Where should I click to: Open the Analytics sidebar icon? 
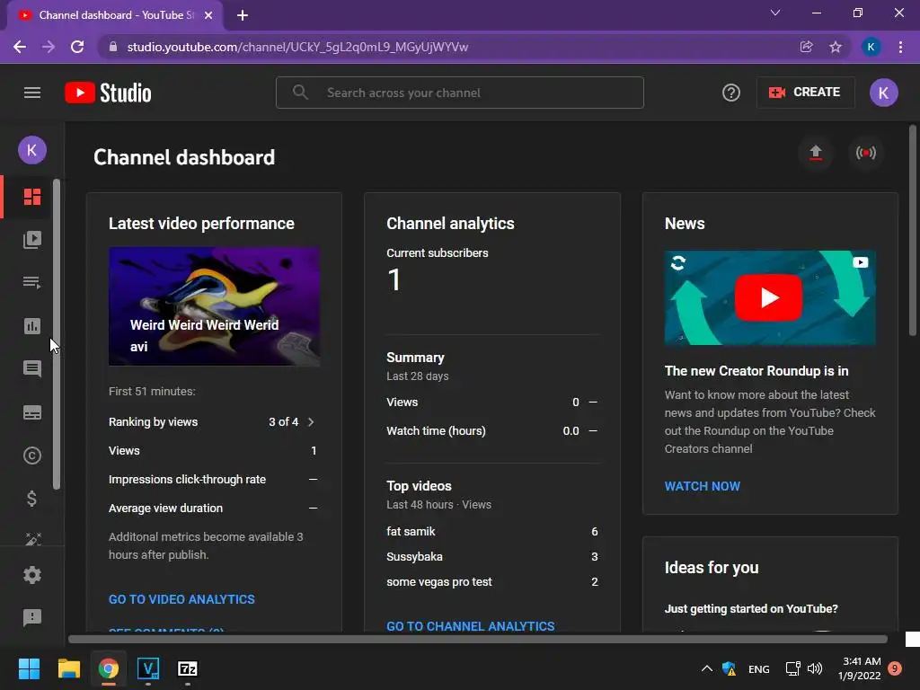pyautogui.click(x=32, y=325)
